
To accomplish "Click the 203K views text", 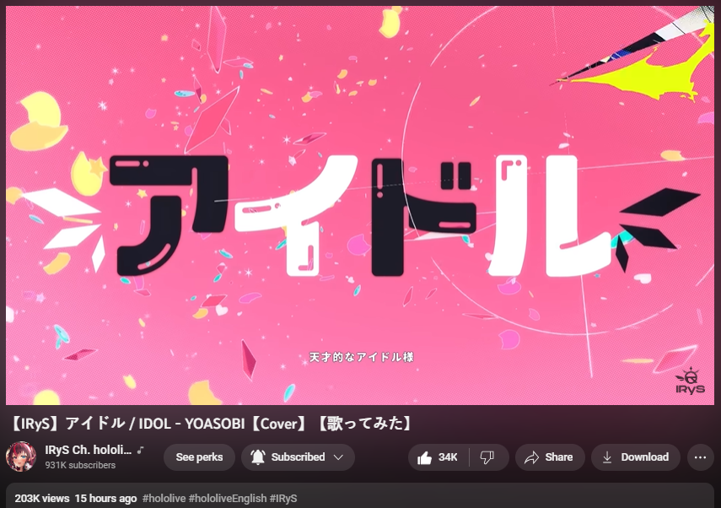I will [42, 499].
